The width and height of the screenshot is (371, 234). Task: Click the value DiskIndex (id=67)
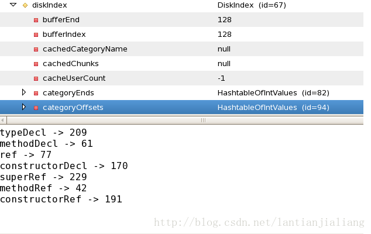[252, 5]
